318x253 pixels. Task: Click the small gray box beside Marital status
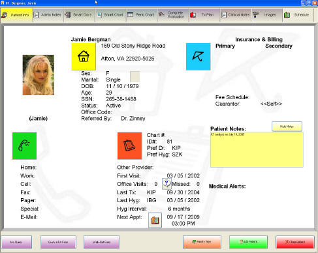tap(135, 76)
